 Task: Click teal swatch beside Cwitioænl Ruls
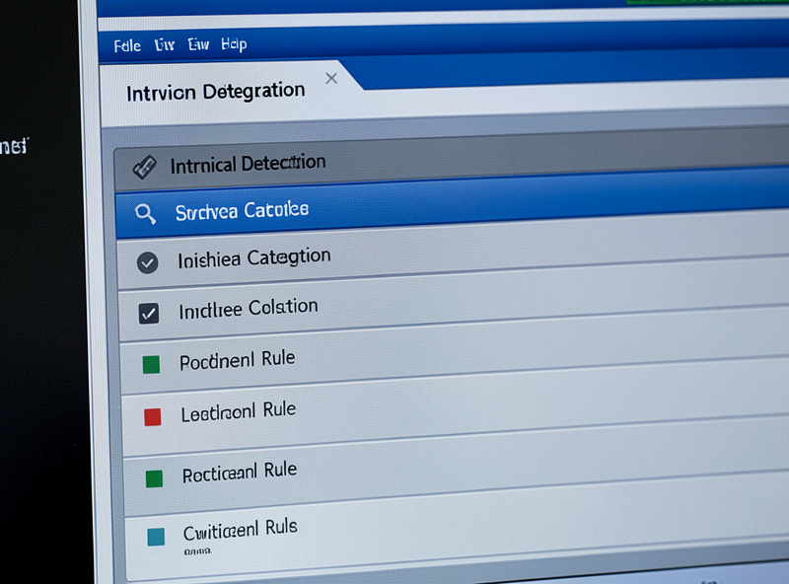(x=156, y=538)
